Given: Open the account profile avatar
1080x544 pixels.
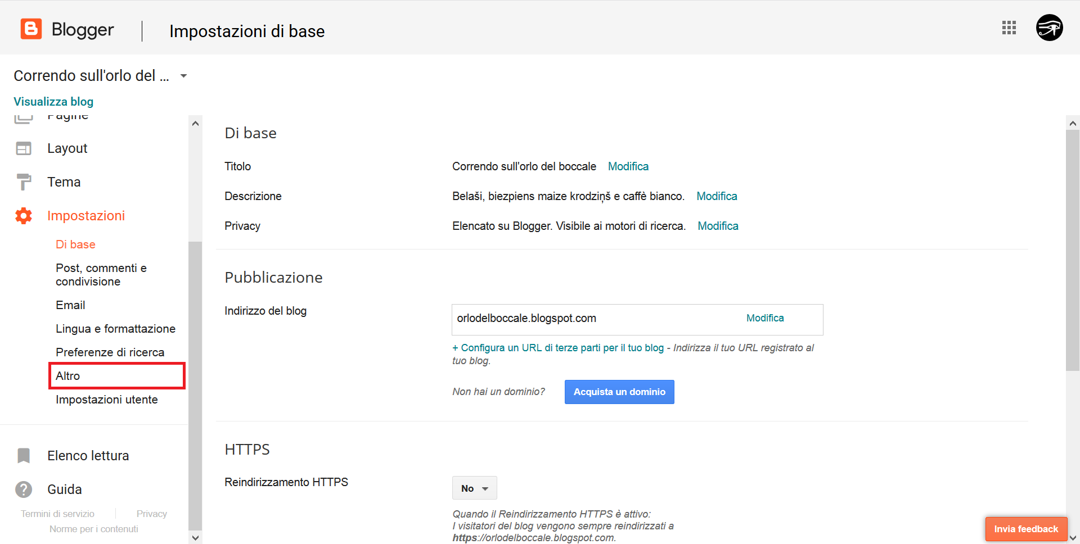Looking at the screenshot, I should click(1050, 28).
